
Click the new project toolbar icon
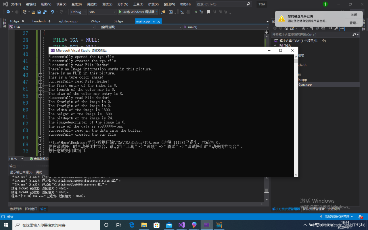click(x=25, y=12)
